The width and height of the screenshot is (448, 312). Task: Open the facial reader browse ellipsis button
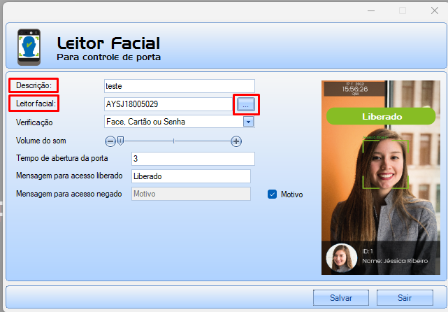pyautogui.click(x=246, y=105)
